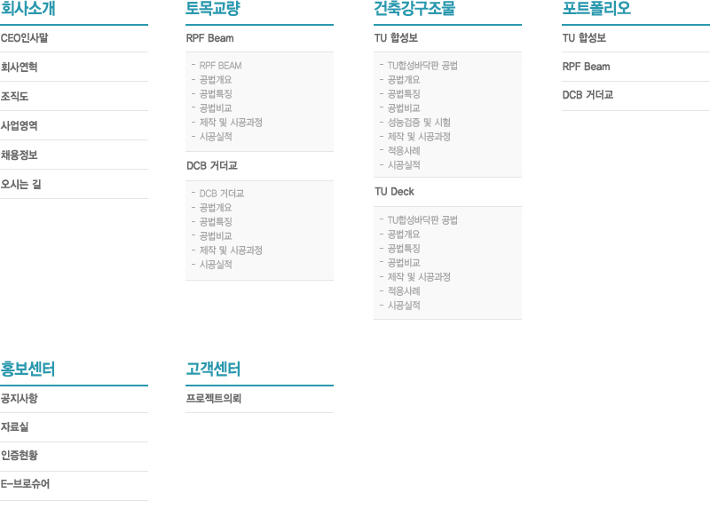The image size is (710, 509).
Task: Click the 토목교량 section heading
Action: tap(213, 10)
